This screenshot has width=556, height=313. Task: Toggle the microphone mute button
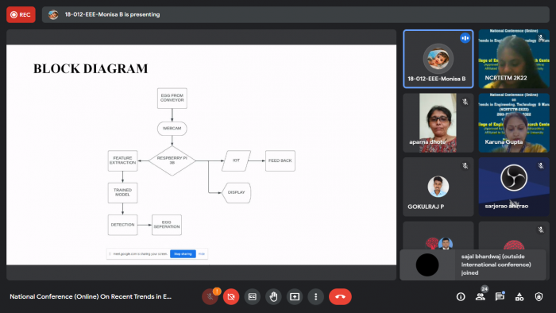(x=210, y=296)
